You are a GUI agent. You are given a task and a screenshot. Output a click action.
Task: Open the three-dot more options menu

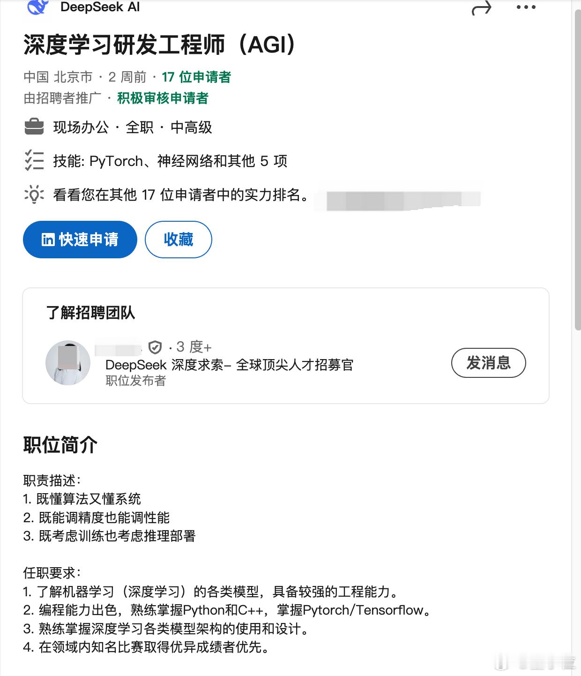click(x=526, y=8)
